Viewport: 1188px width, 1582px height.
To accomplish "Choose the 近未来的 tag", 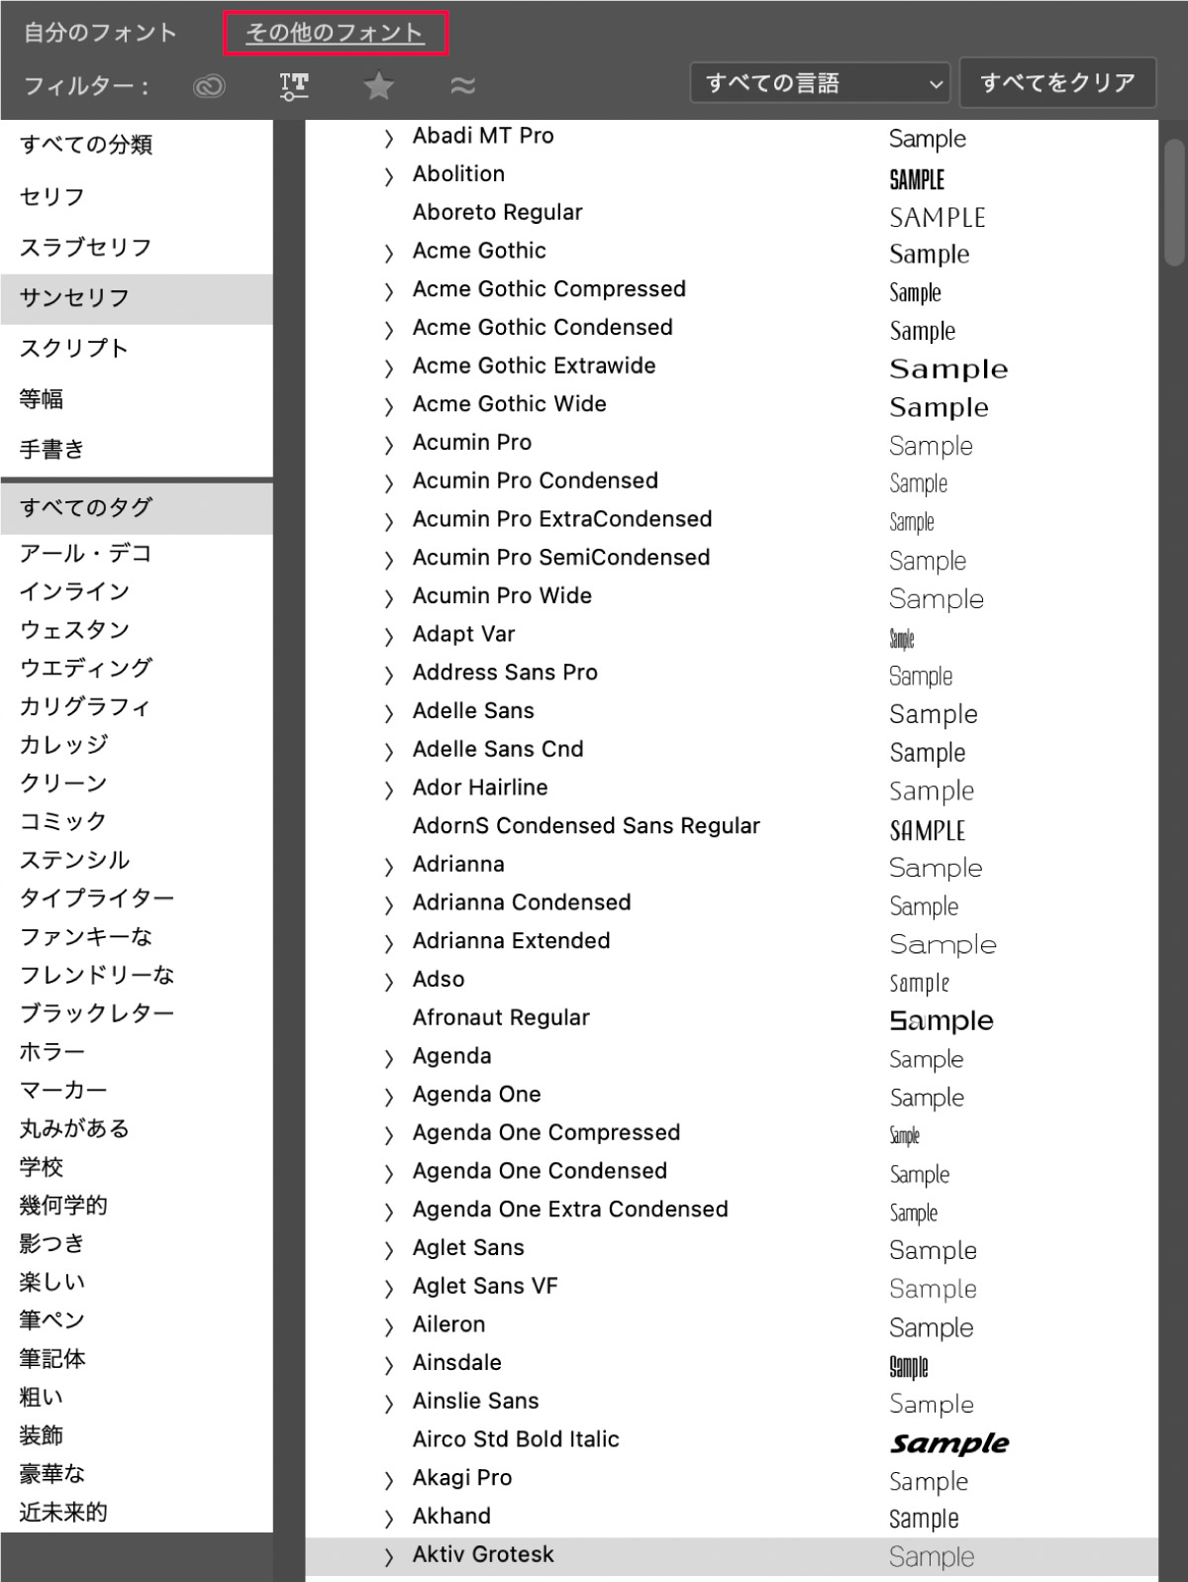I will click(x=63, y=1512).
